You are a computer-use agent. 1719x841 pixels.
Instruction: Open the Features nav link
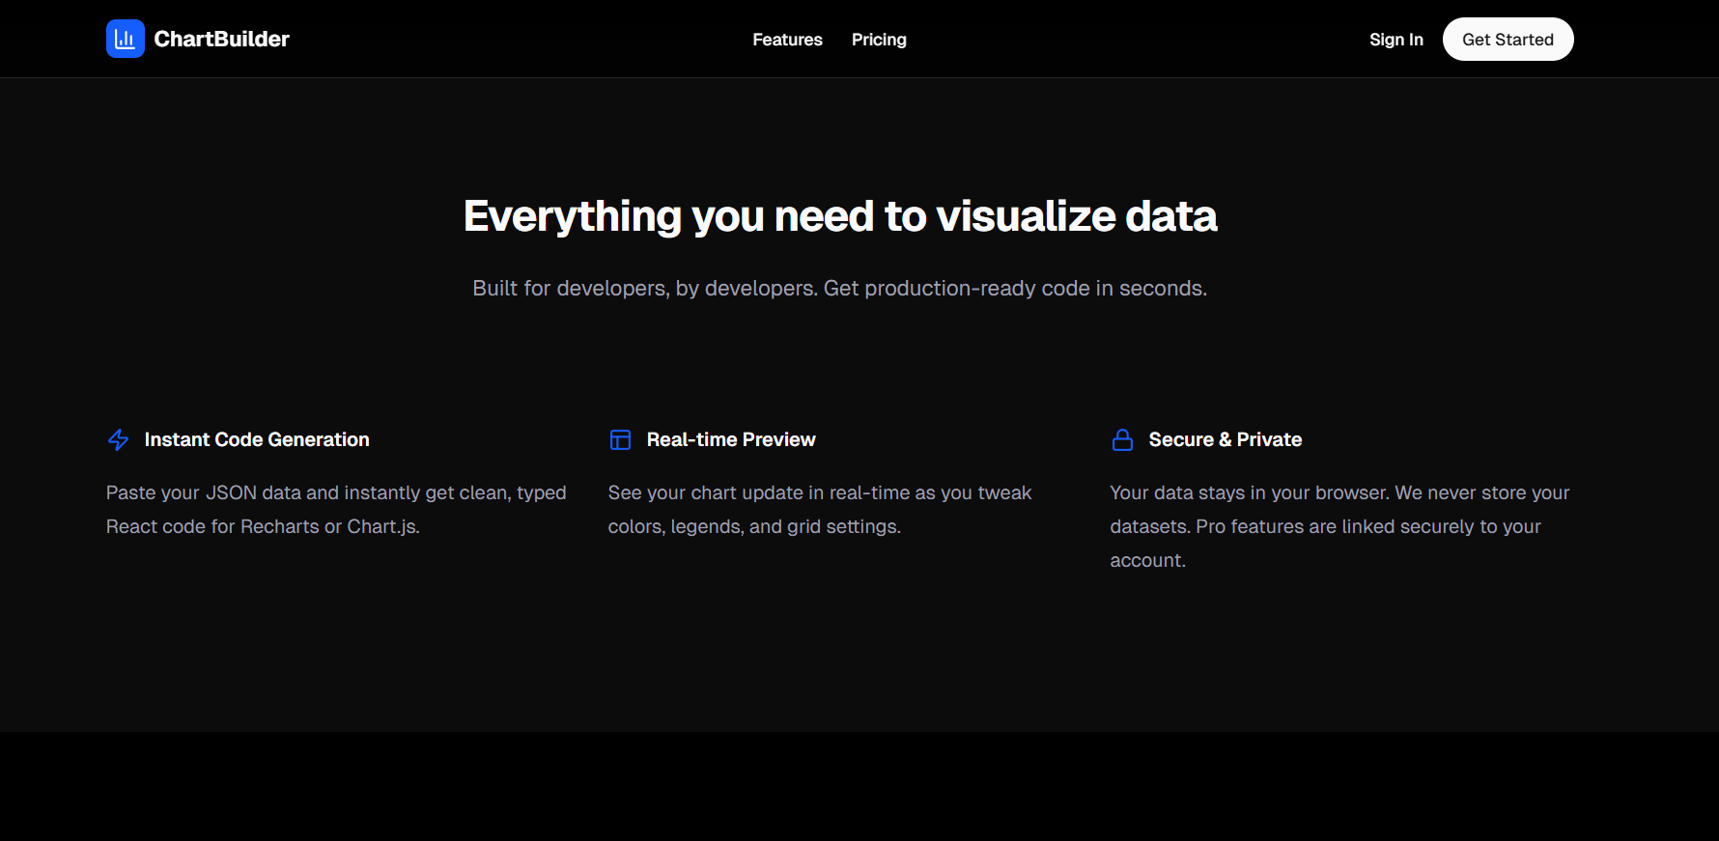pos(787,40)
